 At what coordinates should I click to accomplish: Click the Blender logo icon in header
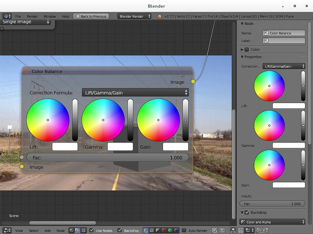click(159, 16)
